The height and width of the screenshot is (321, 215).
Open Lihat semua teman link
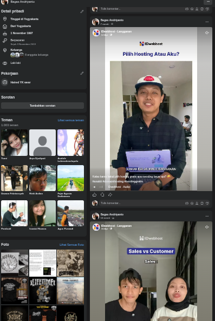pyautogui.click(x=70, y=120)
